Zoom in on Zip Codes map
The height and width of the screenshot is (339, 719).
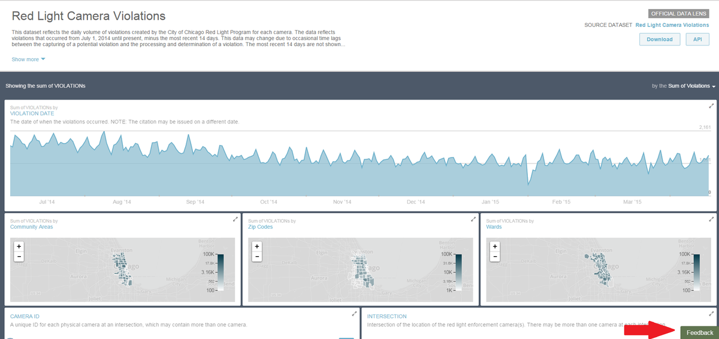click(257, 246)
